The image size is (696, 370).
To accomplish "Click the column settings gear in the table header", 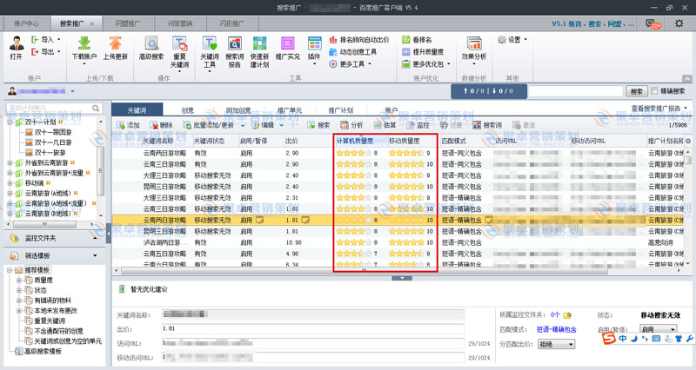I will tap(688, 141).
